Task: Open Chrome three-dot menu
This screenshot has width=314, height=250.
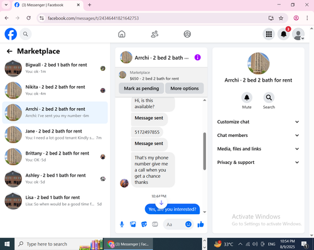Action: click(307, 18)
